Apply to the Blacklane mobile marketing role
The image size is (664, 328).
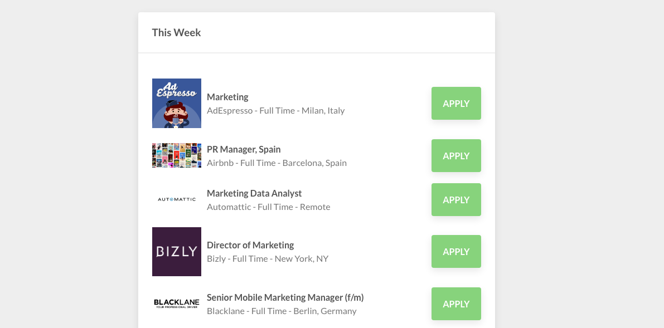point(456,303)
